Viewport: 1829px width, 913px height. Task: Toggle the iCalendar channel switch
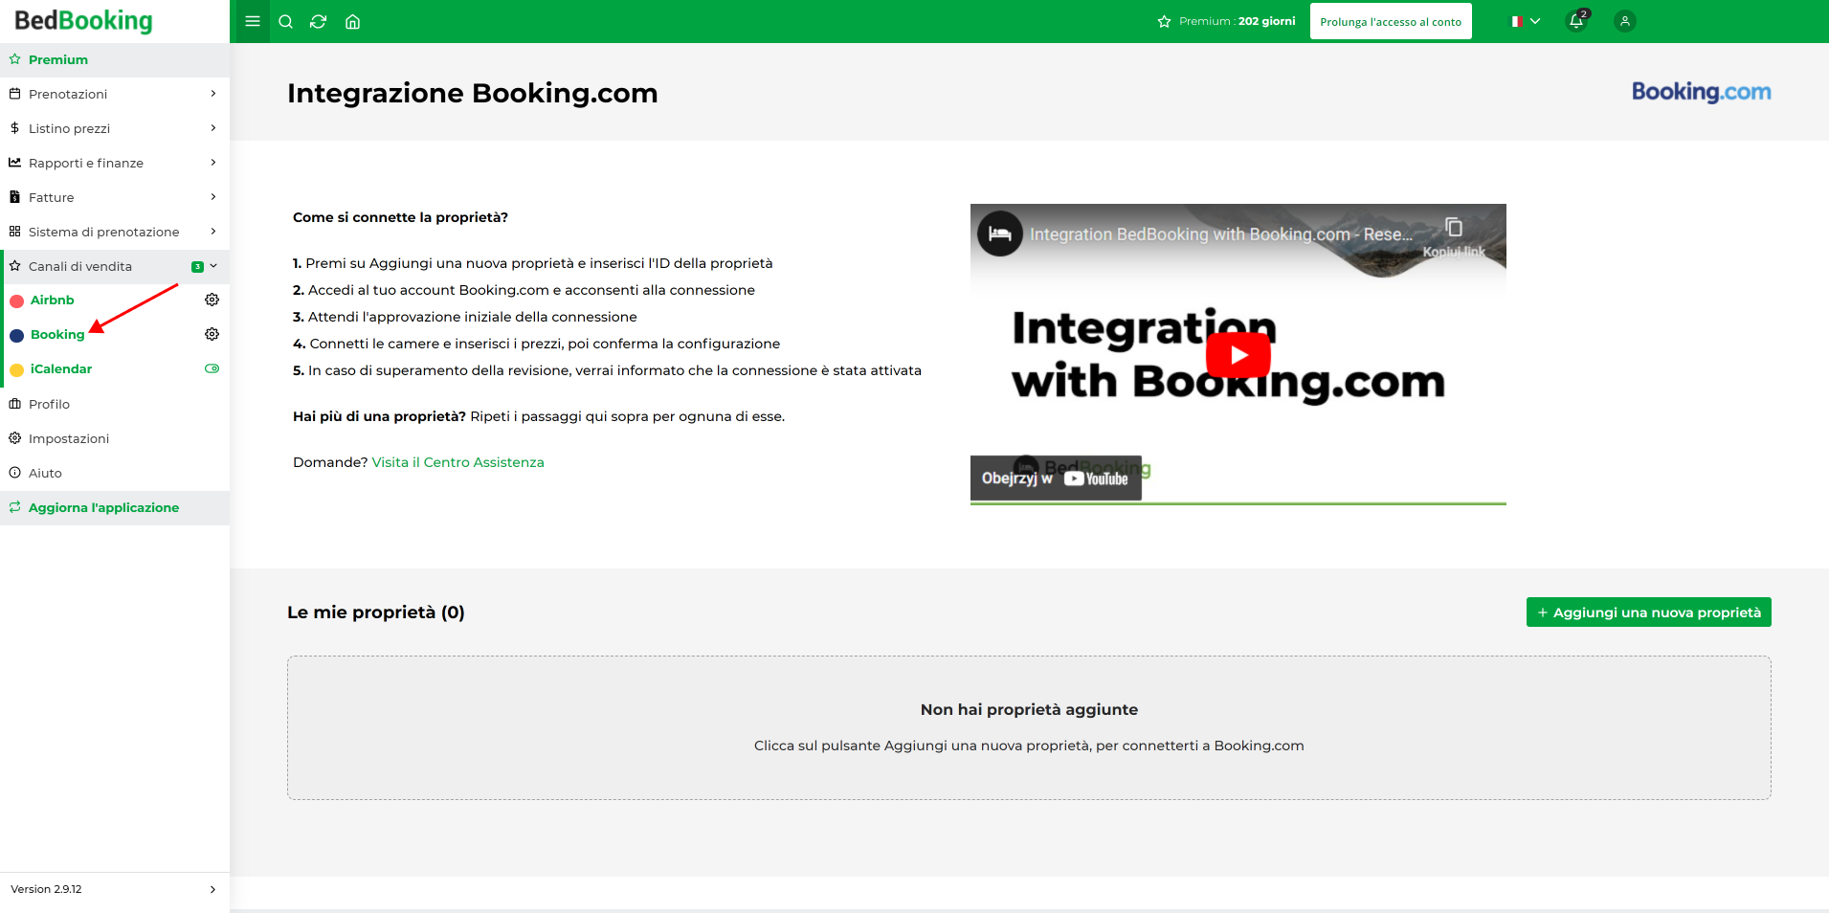(x=212, y=368)
